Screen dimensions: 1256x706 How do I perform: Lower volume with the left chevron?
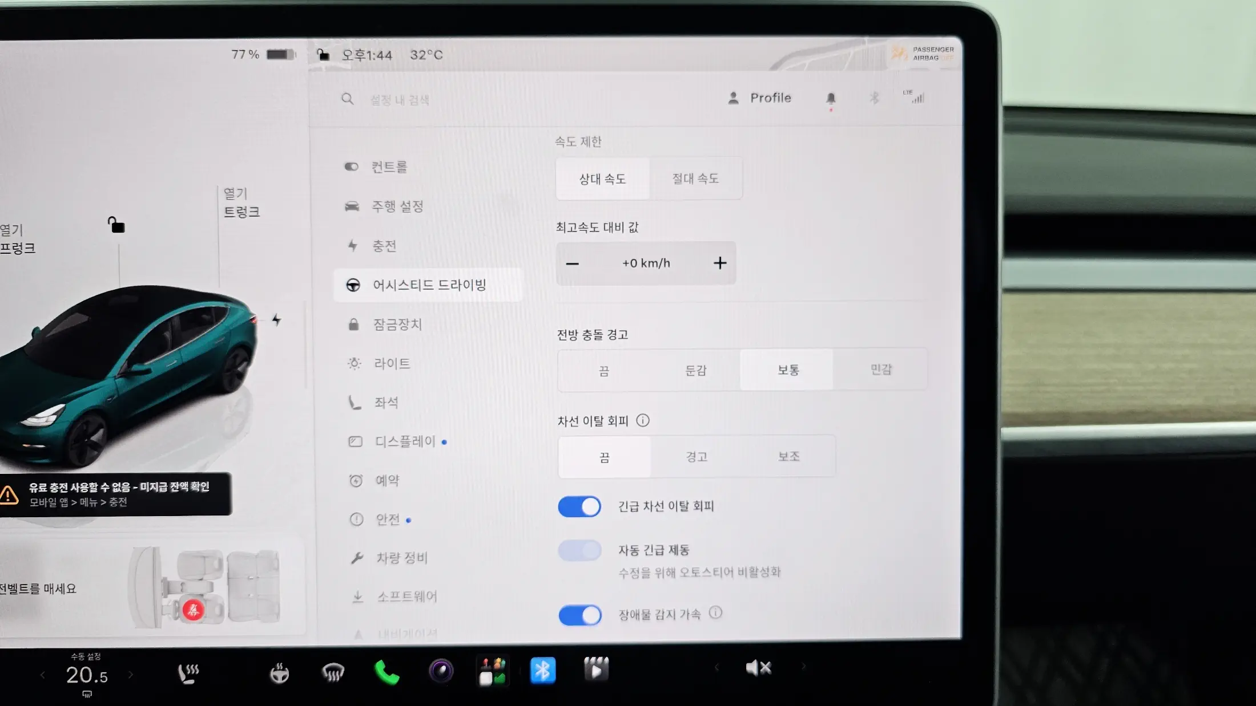(x=716, y=667)
